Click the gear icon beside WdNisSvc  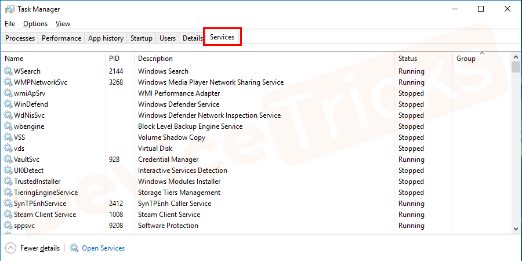click(x=8, y=115)
